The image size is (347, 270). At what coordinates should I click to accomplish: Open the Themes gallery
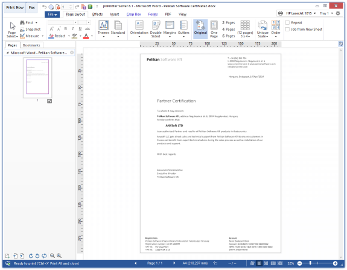[x=103, y=29]
